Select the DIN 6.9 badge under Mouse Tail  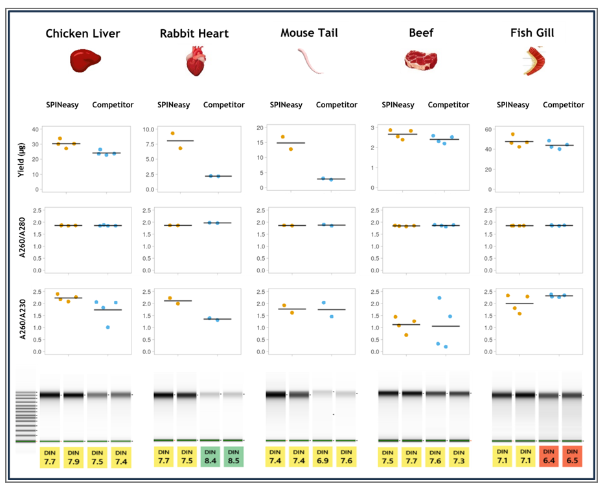coord(323,457)
